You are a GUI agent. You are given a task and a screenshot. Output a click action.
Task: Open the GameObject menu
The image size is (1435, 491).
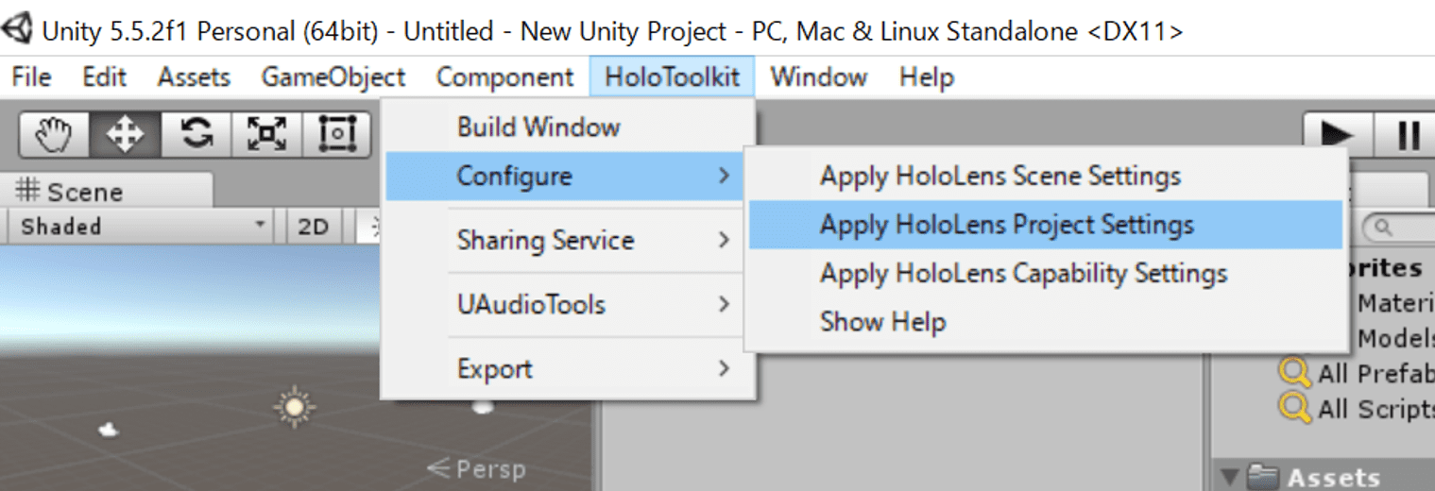pyautogui.click(x=333, y=77)
